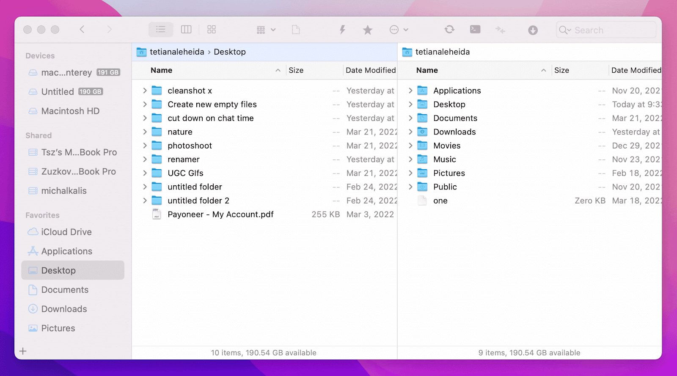
Task: Focus the Search field
Action: [x=606, y=30]
